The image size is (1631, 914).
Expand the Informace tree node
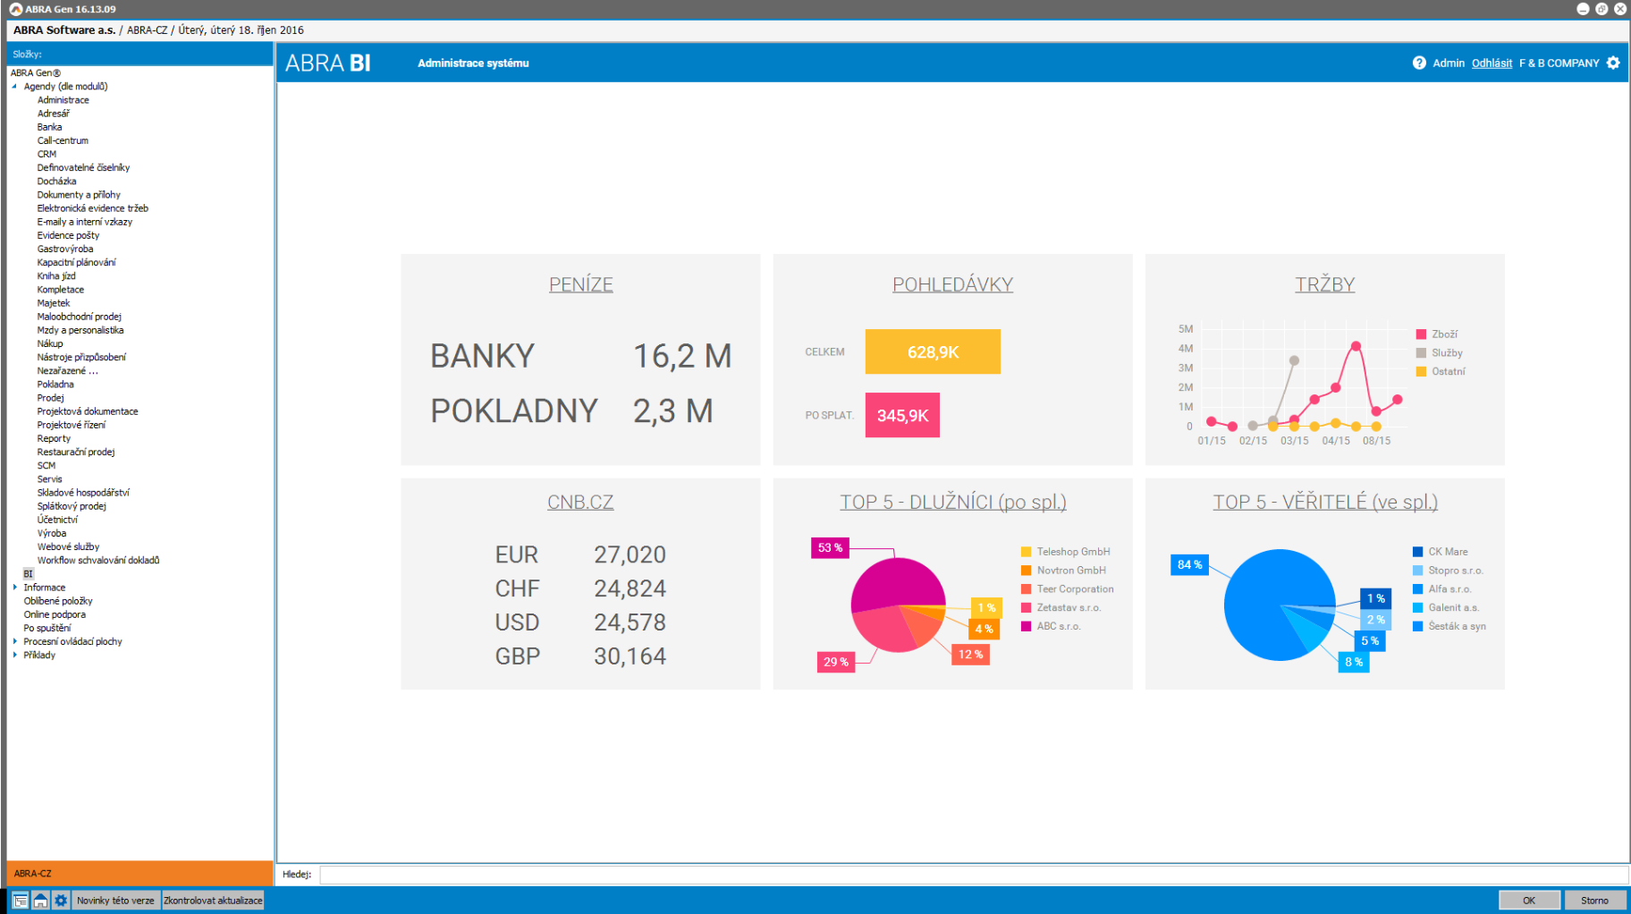14,588
